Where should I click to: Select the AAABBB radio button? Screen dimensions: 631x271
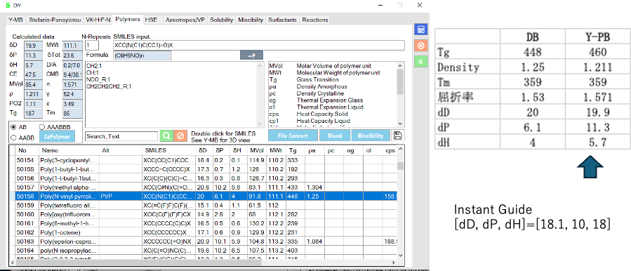(x=43, y=127)
